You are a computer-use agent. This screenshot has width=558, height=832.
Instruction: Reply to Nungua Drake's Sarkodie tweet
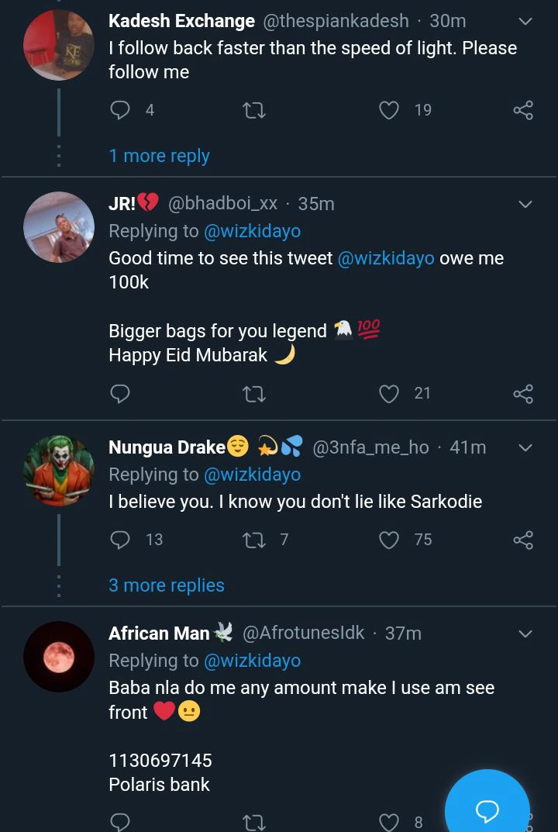120,540
